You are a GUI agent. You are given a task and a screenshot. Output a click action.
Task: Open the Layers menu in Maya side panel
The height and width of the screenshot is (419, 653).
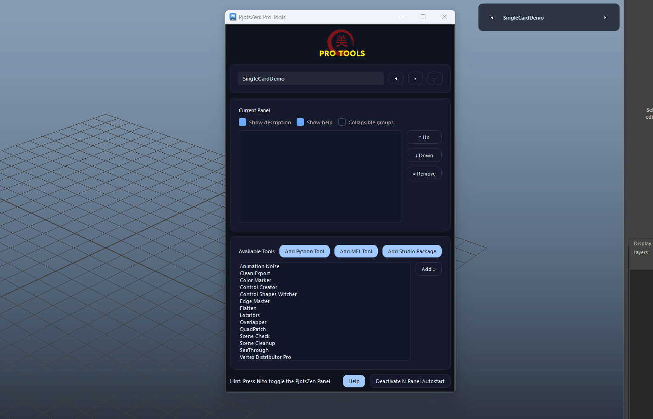pos(640,252)
